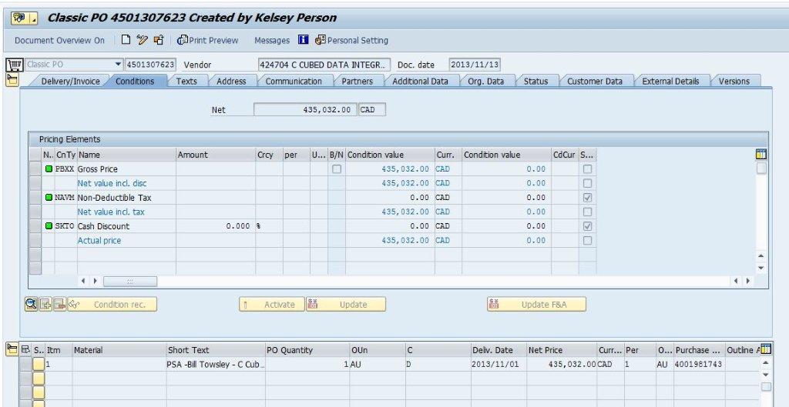Click the PO number field 4501307623
This screenshot has width=789, height=407.
150,65
